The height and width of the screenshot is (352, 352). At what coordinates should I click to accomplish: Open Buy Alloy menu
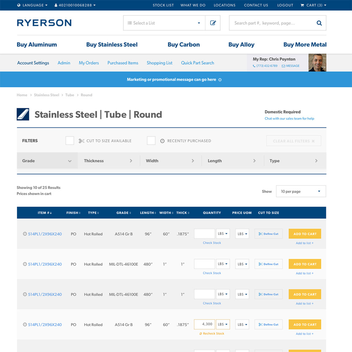(x=241, y=44)
